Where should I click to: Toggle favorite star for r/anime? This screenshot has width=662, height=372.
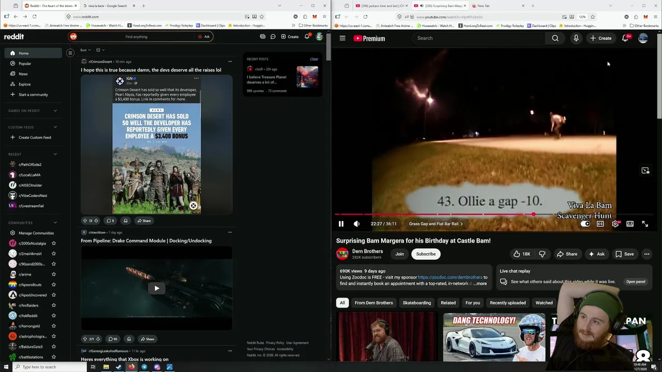(53, 274)
